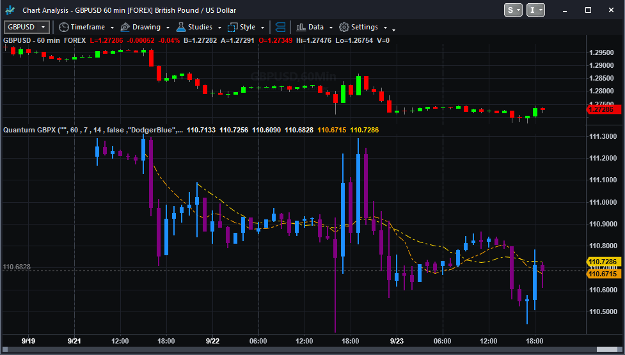Image resolution: width=625 pixels, height=355 pixels.
Task: Click the Style dashed-rectangle icon
Action: [x=232, y=27]
